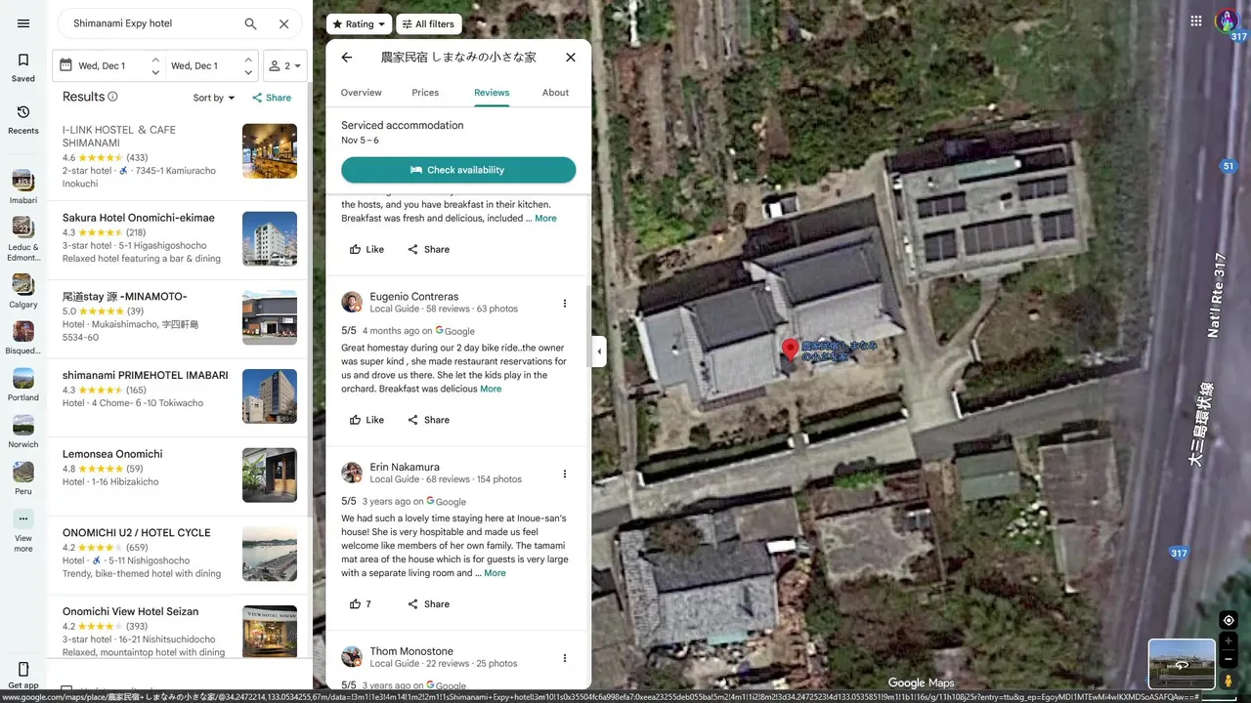
Task: Show info about Results
Action: (113, 97)
